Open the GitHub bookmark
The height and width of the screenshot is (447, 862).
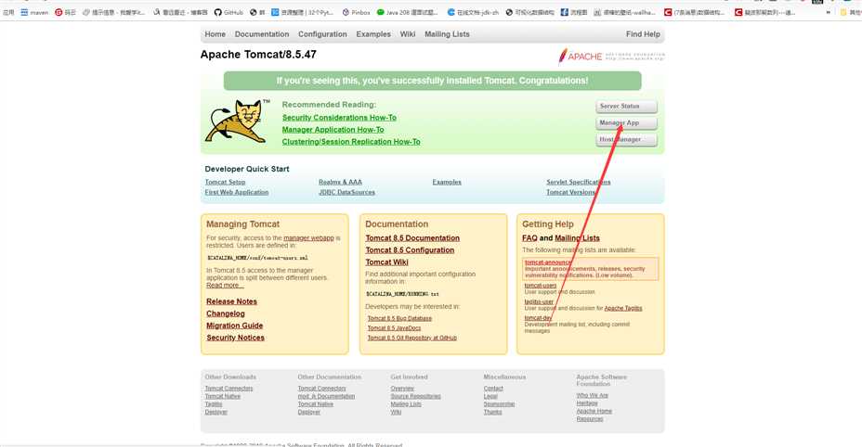tap(229, 12)
